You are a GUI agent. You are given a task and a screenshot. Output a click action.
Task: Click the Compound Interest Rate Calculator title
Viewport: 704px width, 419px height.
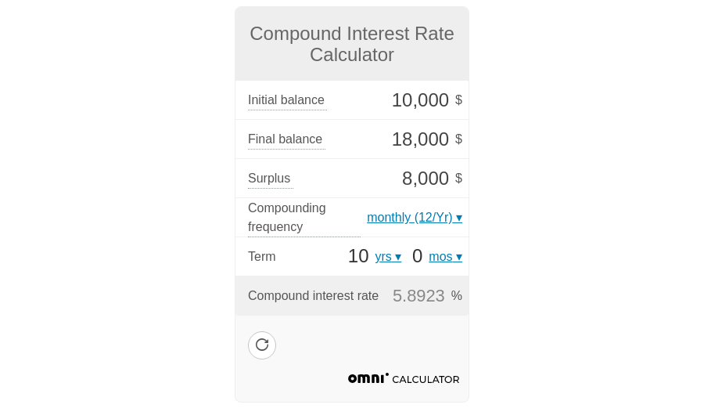pos(352,45)
